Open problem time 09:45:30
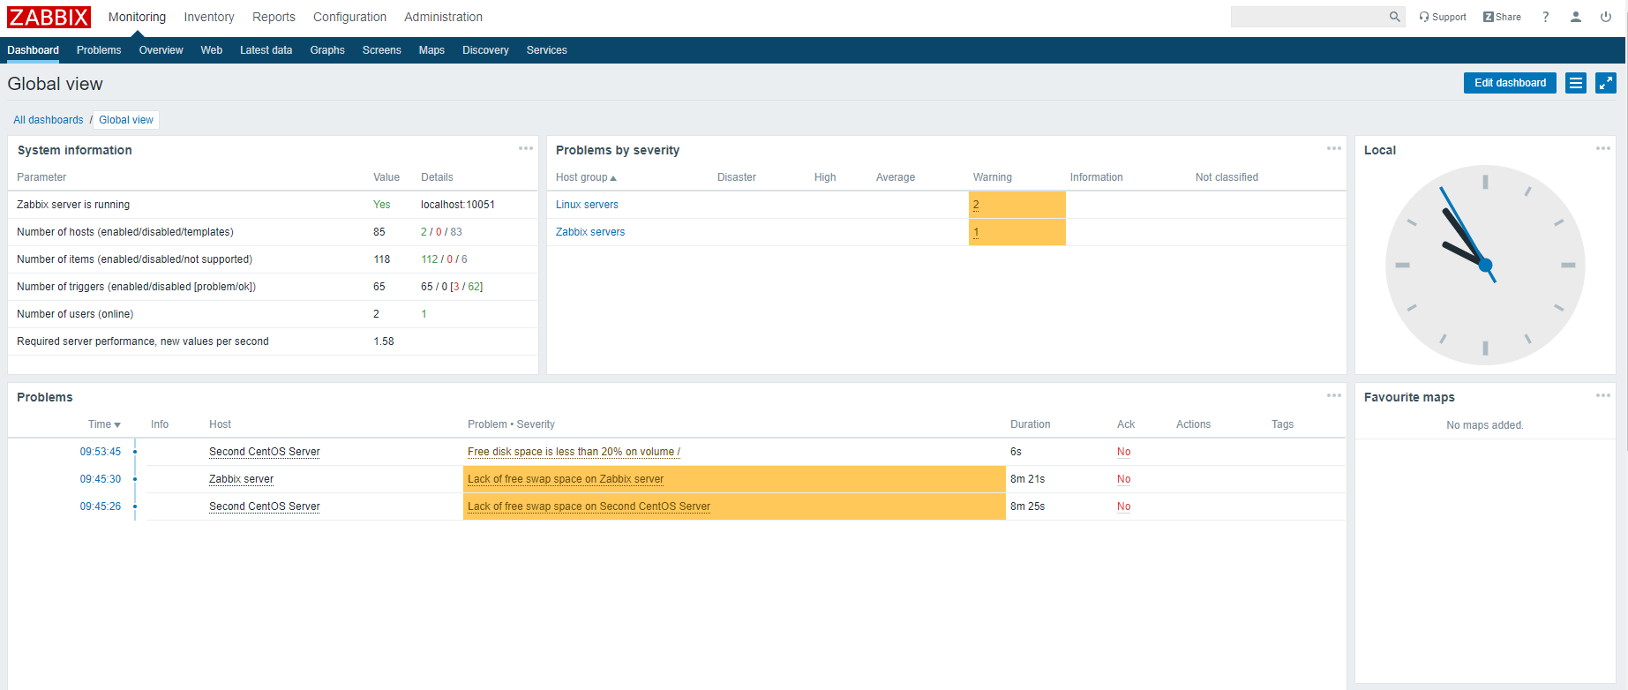This screenshot has height=690, width=1628. [x=101, y=479]
